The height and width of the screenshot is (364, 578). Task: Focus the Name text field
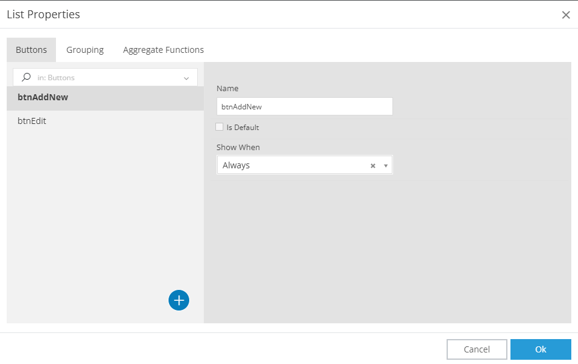click(304, 106)
